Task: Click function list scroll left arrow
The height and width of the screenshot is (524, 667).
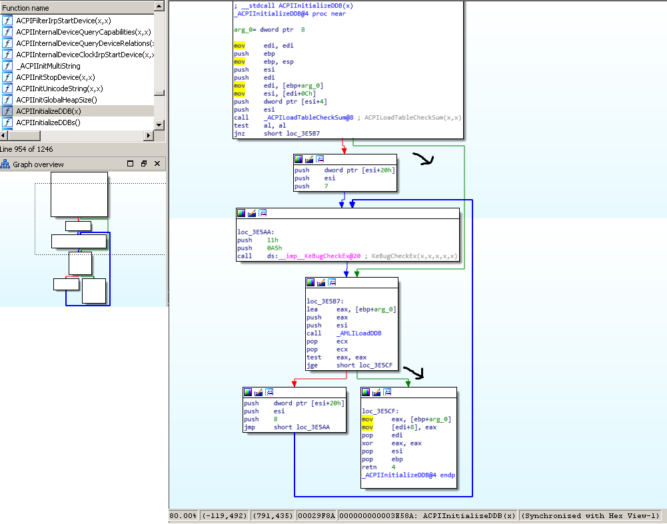Action: click(x=4, y=135)
